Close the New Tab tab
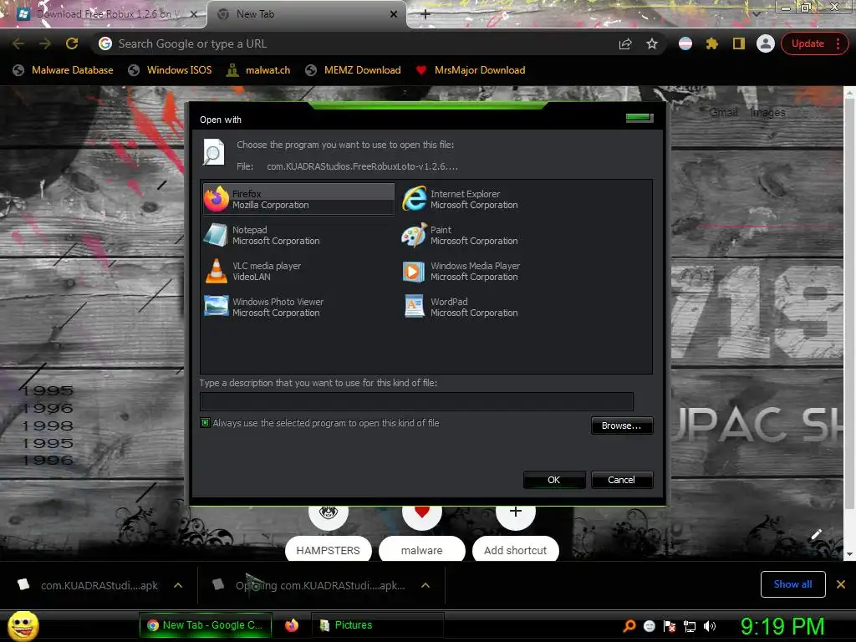The height and width of the screenshot is (642, 856). click(394, 14)
